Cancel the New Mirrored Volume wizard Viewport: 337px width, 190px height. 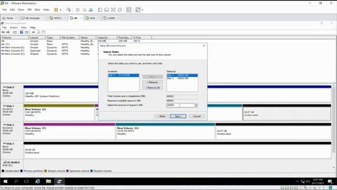point(196,116)
